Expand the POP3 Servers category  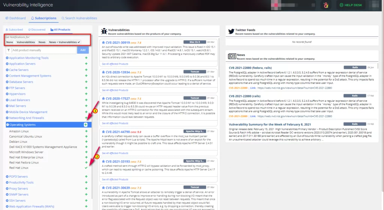pos(7,177)
